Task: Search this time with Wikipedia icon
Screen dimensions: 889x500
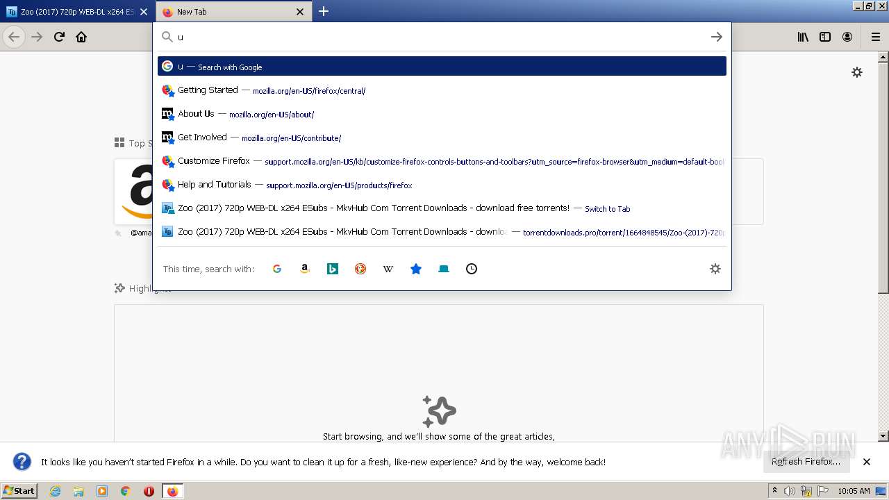Action: (x=388, y=269)
